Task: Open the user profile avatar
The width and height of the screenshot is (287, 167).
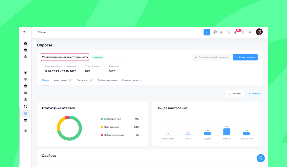Action: (259, 32)
